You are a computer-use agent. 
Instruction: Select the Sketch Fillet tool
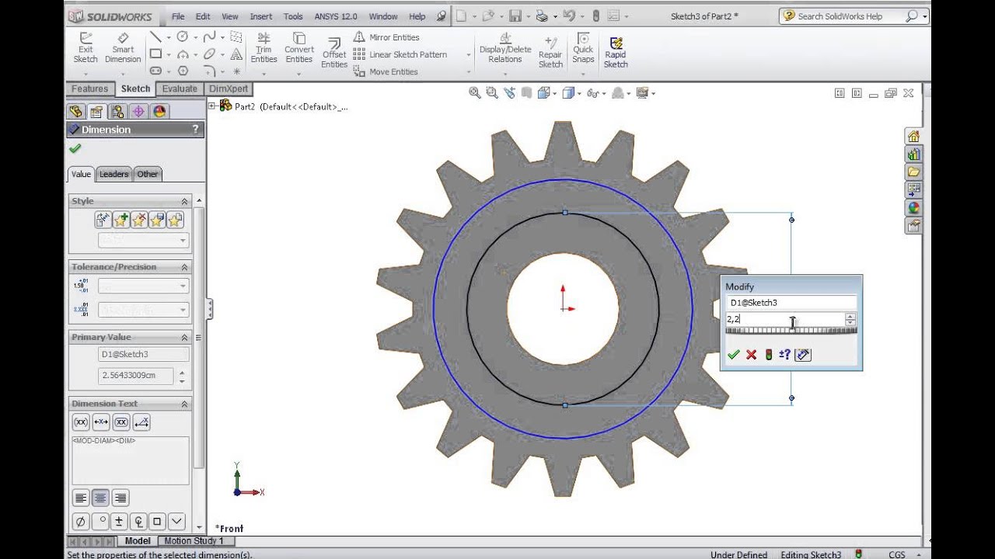click(209, 71)
